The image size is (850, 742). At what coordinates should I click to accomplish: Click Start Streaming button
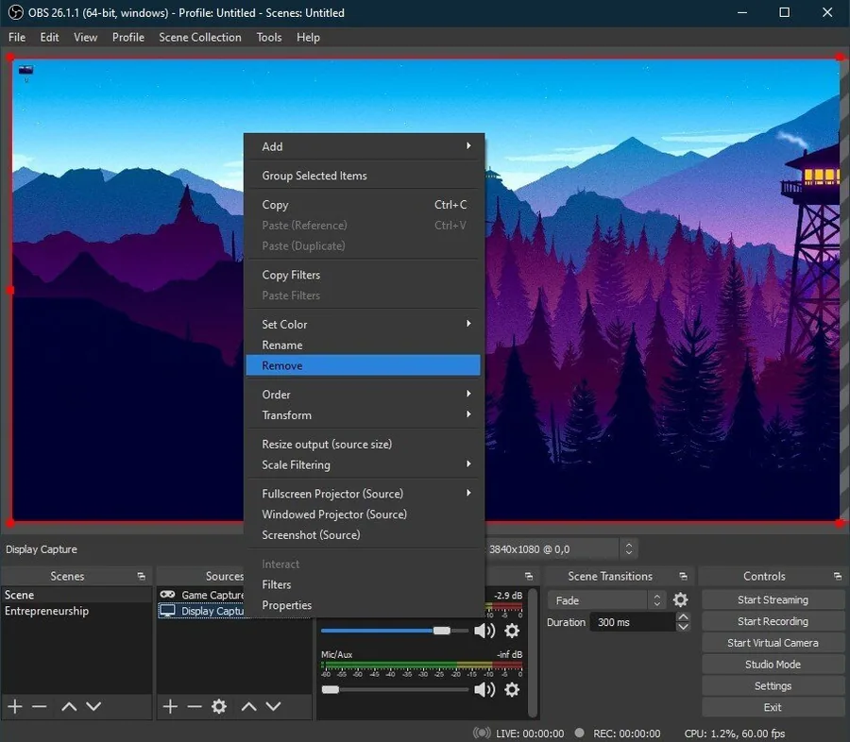(773, 599)
